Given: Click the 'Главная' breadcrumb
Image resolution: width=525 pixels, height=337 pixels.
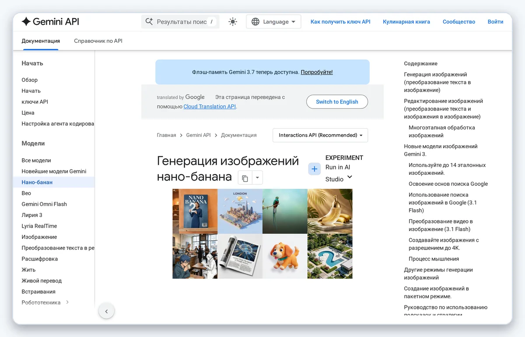Looking at the screenshot, I should [x=166, y=135].
